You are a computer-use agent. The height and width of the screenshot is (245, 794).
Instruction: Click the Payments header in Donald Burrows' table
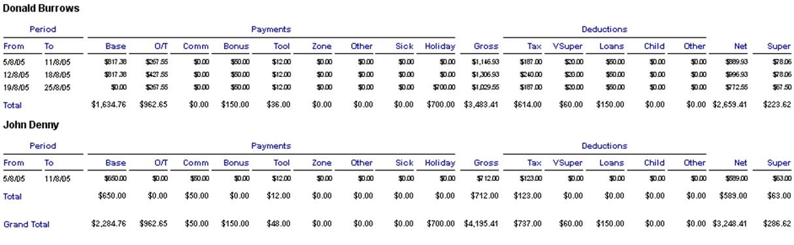(x=271, y=29)
